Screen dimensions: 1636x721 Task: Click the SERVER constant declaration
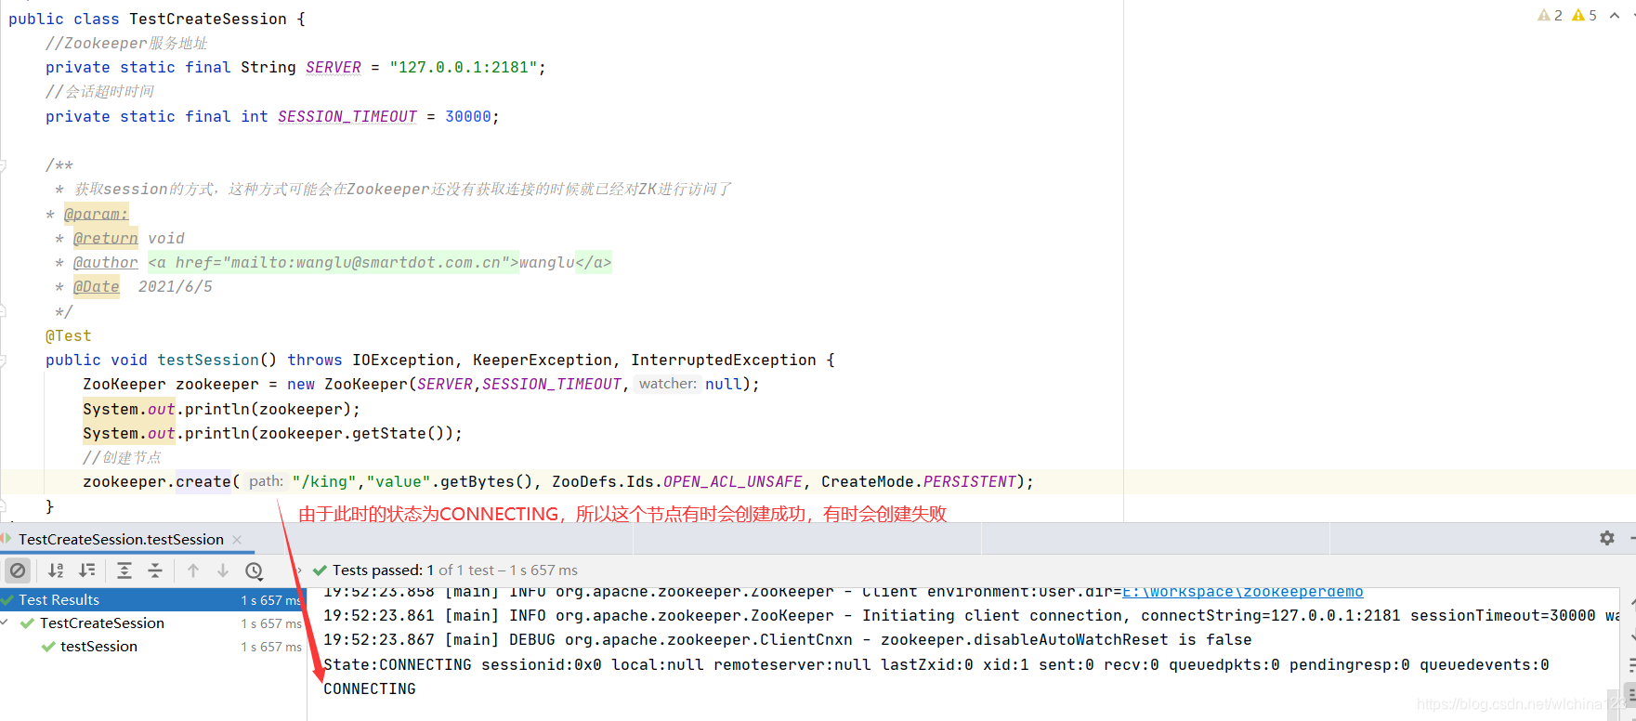pyautogui.click(x=334, y=67)
